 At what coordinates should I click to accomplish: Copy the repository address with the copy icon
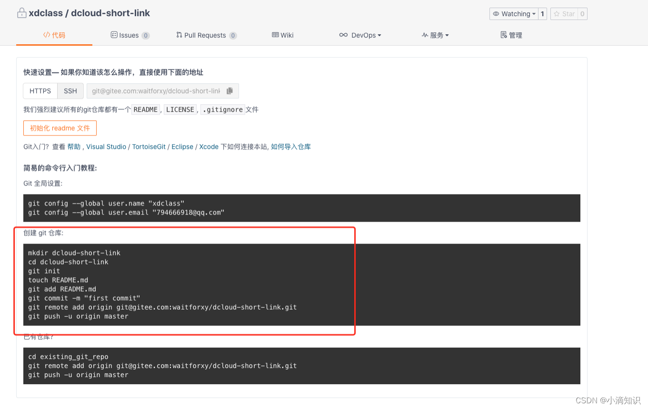tap(230, 91)
